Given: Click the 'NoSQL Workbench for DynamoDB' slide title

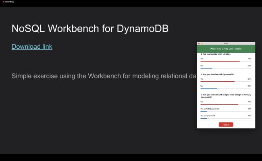Looking at the screenshot, I should (90, 29).
